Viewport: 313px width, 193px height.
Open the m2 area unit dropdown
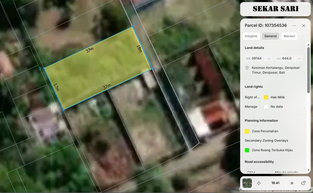pos(299,59)
